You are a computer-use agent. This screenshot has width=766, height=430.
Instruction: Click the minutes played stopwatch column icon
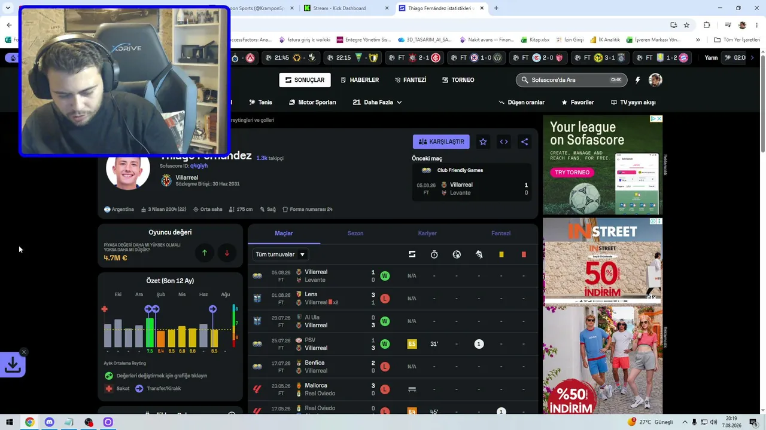point(434,254)
